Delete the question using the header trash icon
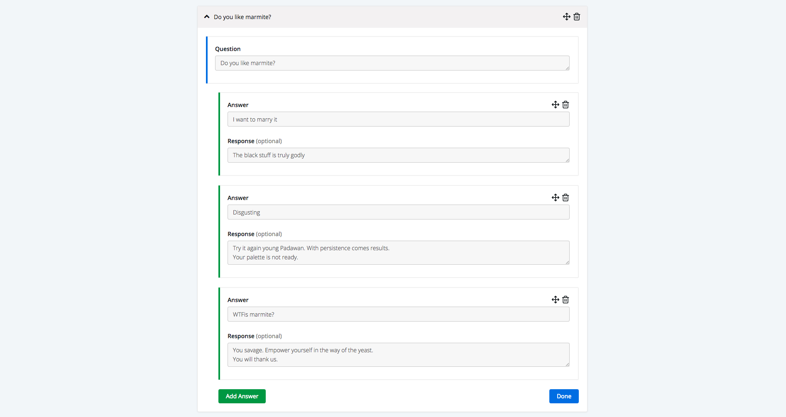The image size is (786, 417). coord(577,17)
